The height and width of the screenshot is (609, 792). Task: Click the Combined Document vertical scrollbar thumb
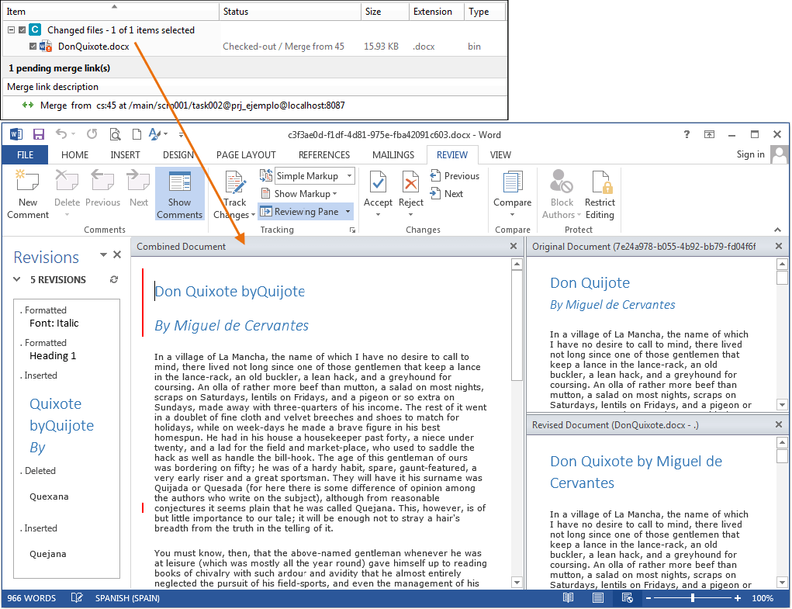(516, 326)
